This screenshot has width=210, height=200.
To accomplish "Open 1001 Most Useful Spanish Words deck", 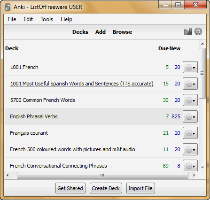I will (82, 84).
